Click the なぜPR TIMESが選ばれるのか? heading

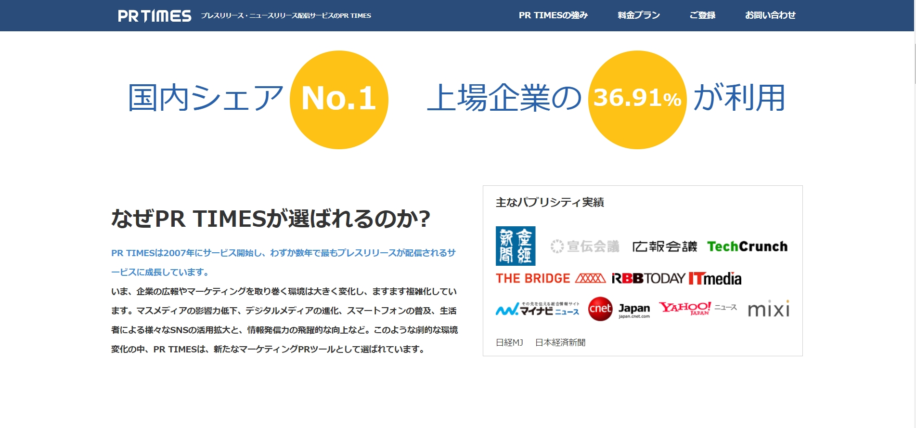click(271, 219)
